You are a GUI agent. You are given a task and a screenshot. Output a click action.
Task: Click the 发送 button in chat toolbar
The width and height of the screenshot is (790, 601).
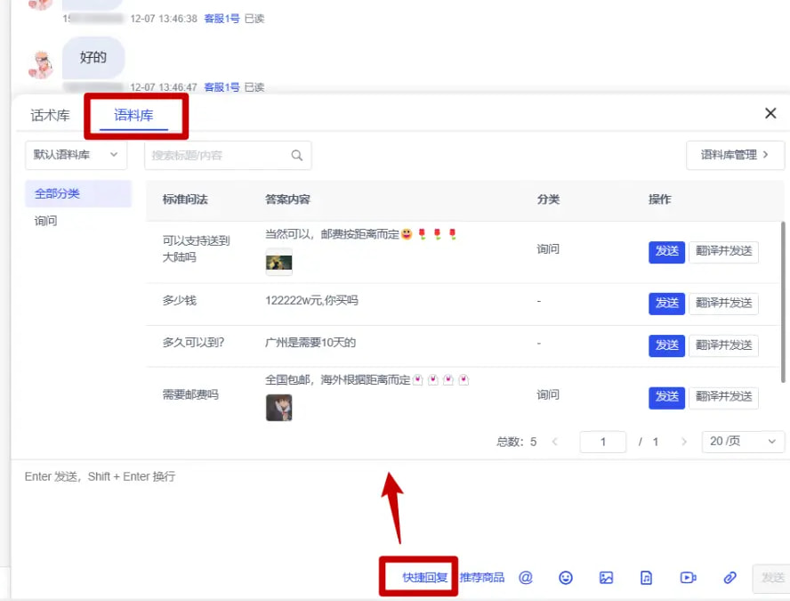tap(771, 578)
